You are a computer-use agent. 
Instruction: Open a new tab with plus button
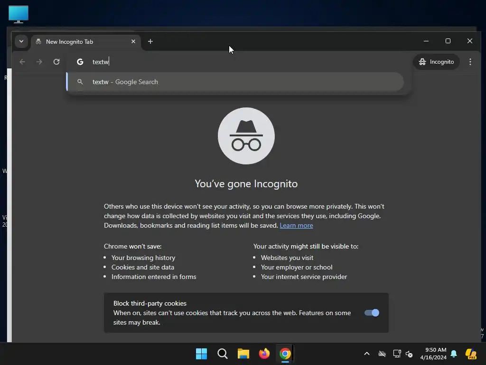click(150, 41)
